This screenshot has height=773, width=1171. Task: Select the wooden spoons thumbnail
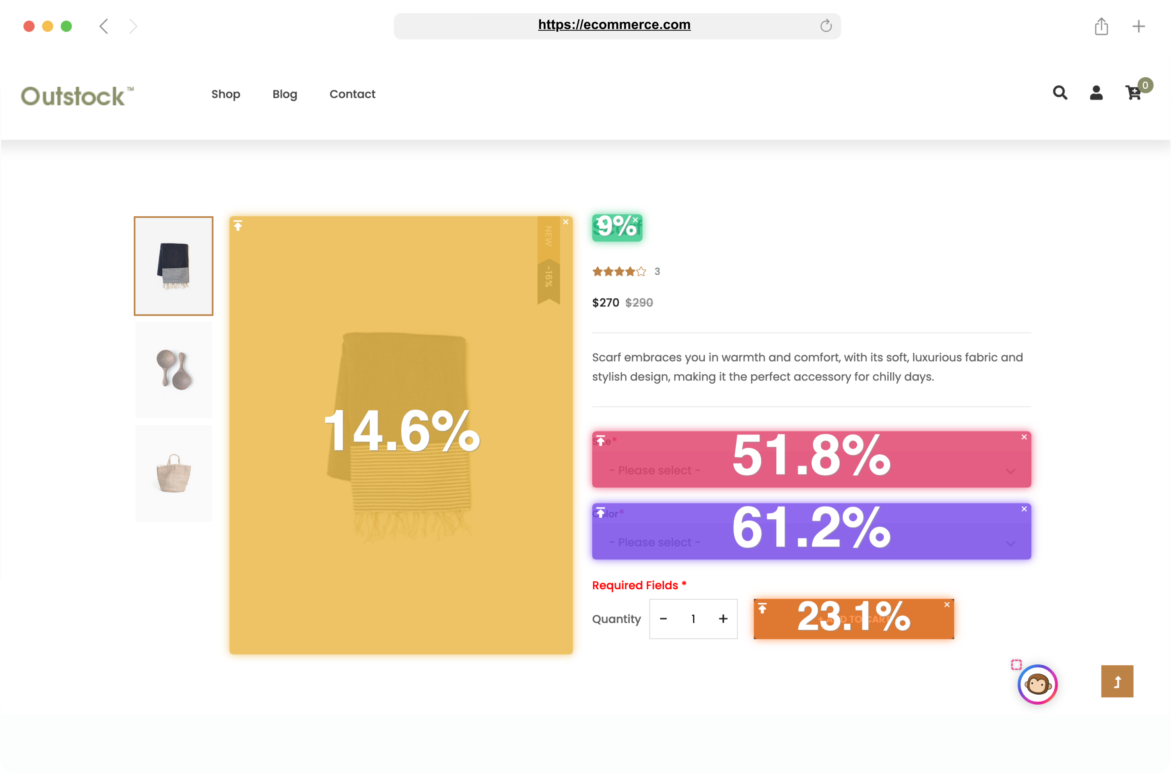click(x=173, y=370)
